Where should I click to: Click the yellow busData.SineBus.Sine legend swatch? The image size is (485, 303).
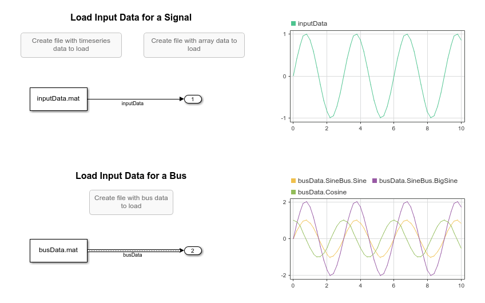293,181
